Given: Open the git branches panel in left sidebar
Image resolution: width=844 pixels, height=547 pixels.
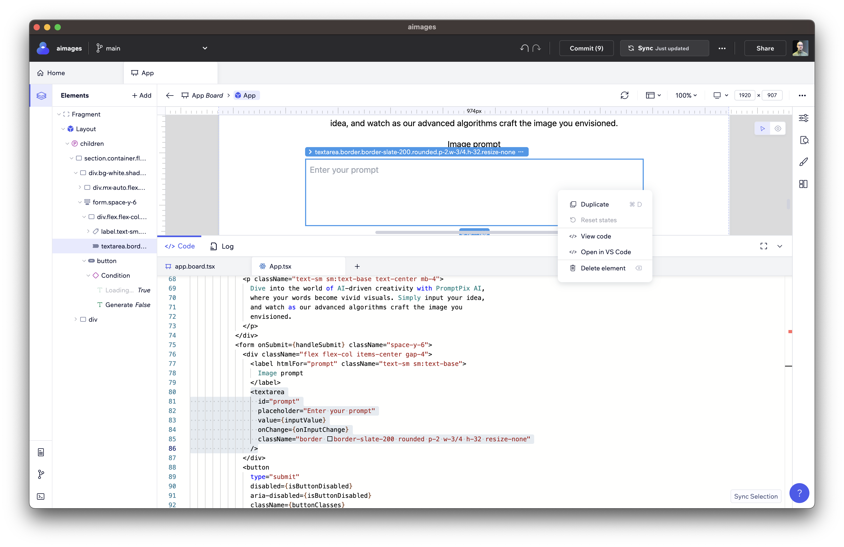Looking at the screenshot, I should [41, 475].
